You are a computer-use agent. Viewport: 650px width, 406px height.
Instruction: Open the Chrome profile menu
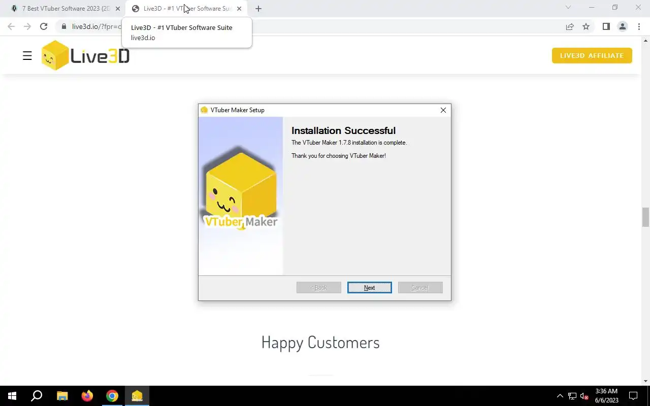coord(623,26)
